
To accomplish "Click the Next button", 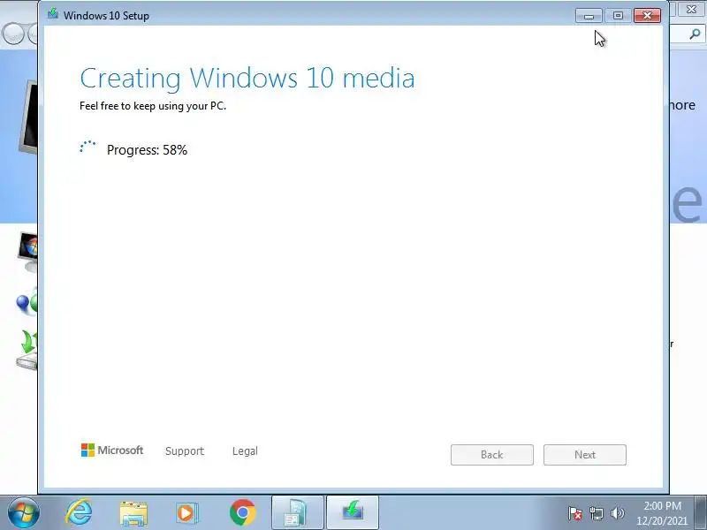I will 585,455.
